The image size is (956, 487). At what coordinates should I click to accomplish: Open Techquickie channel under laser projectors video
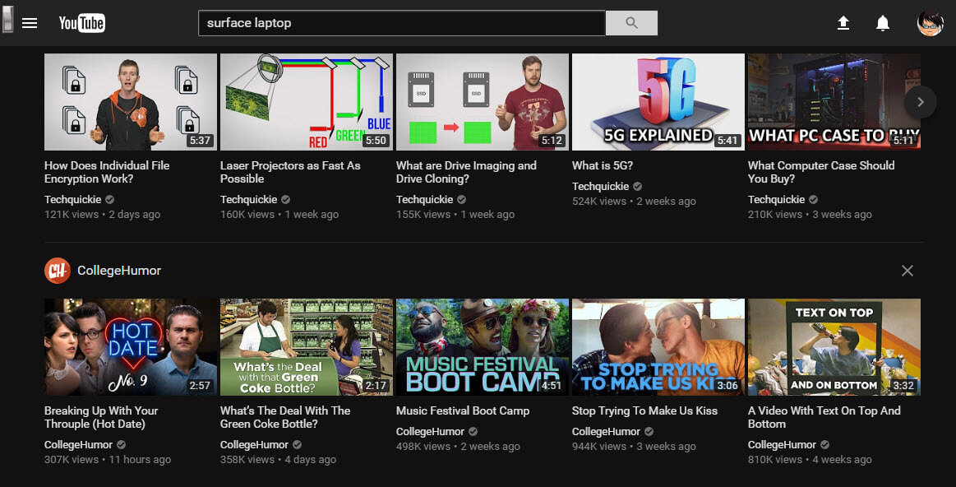(x=249, y=200)
